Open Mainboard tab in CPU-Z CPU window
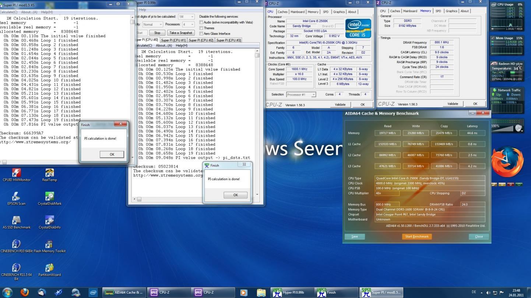 298,12
